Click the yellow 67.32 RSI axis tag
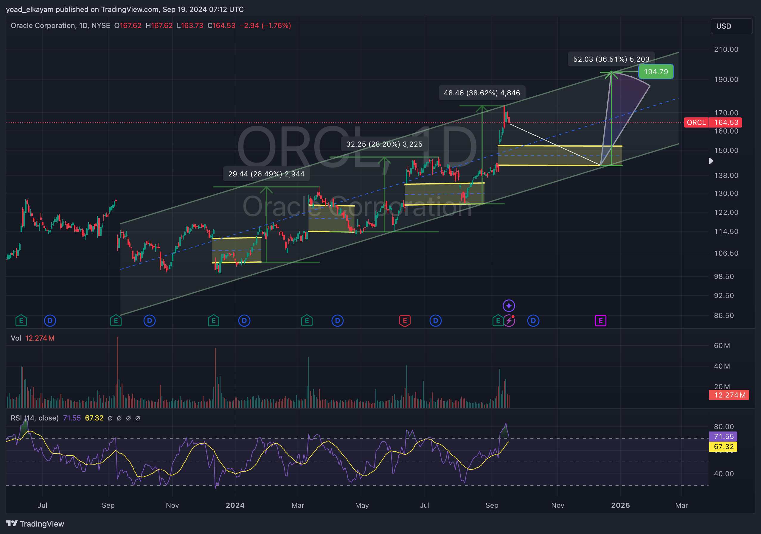 pyautogui.click(x=723, y=446)
